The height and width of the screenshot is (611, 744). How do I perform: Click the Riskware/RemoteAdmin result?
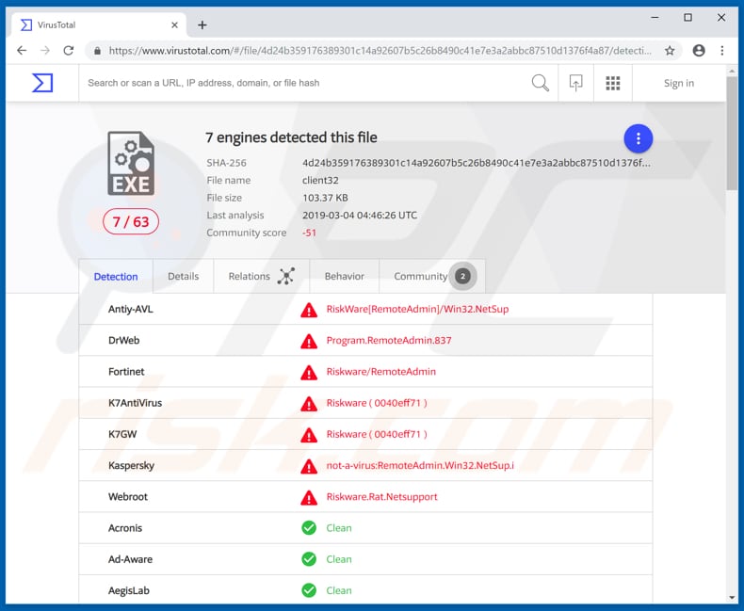[x=381, y=372]
